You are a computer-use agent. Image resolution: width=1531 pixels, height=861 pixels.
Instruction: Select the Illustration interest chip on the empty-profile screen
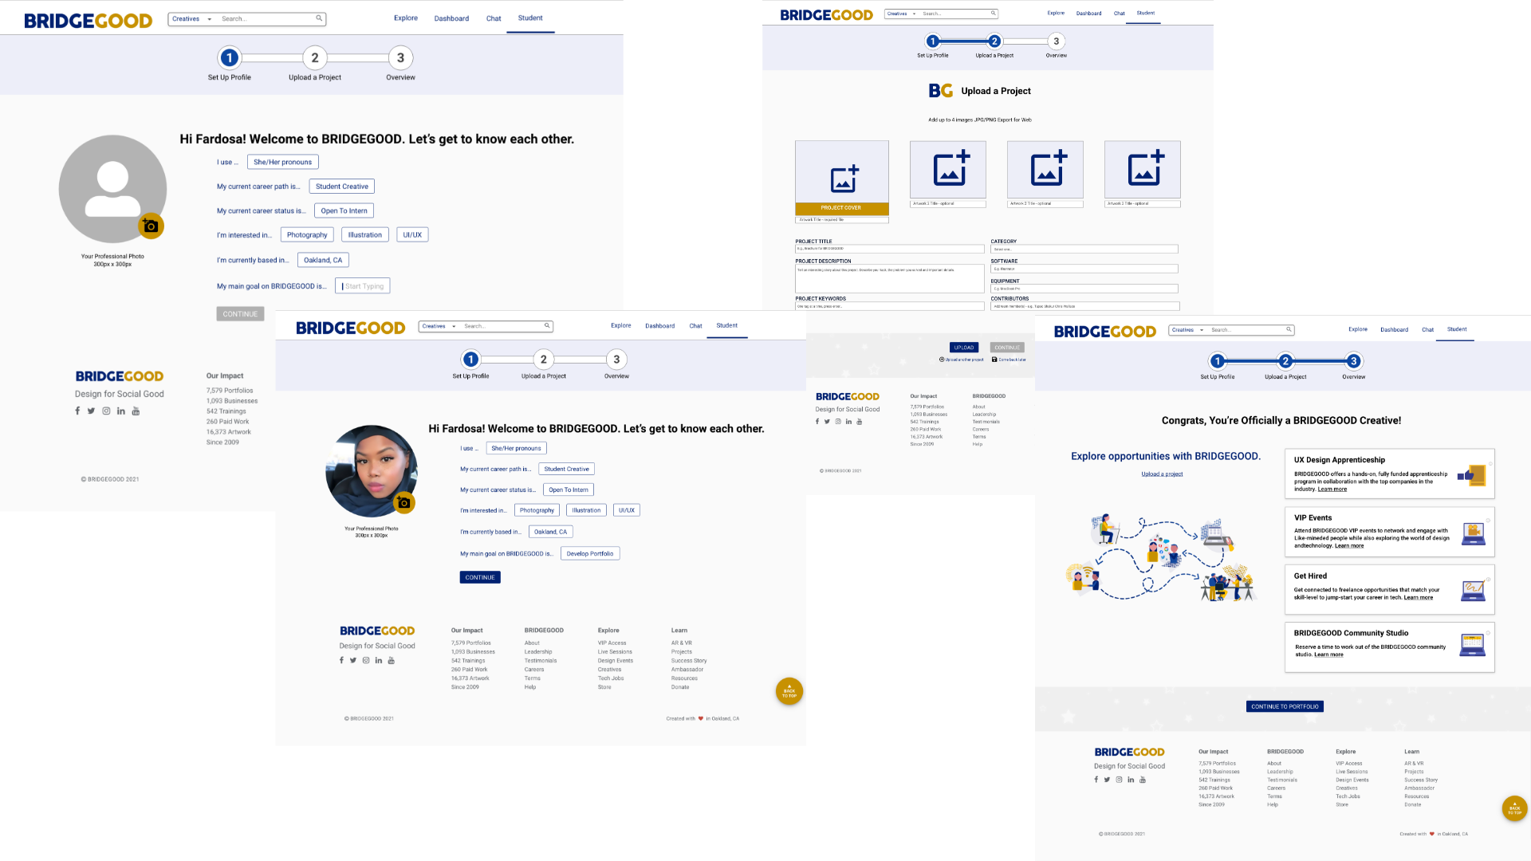click(365, 234)
